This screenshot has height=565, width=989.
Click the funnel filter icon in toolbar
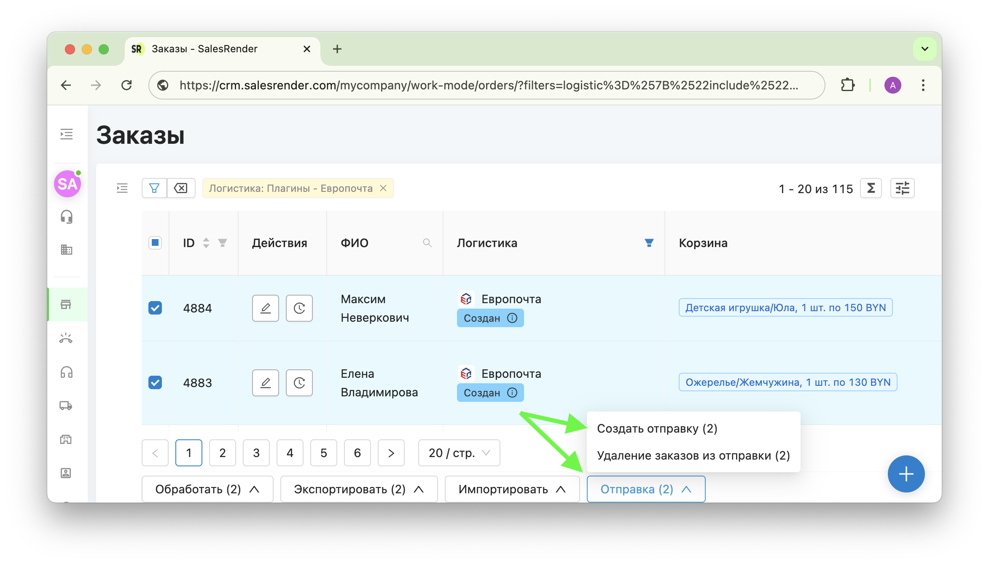tap(154, 188)
